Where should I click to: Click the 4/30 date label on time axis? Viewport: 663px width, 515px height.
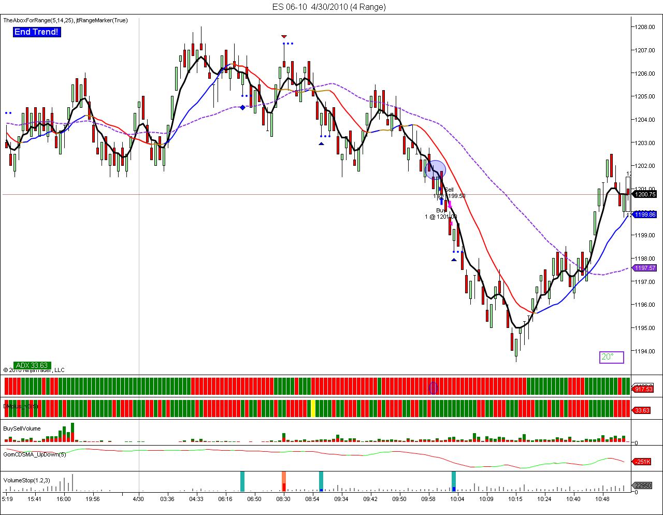[x=138, y=499]
